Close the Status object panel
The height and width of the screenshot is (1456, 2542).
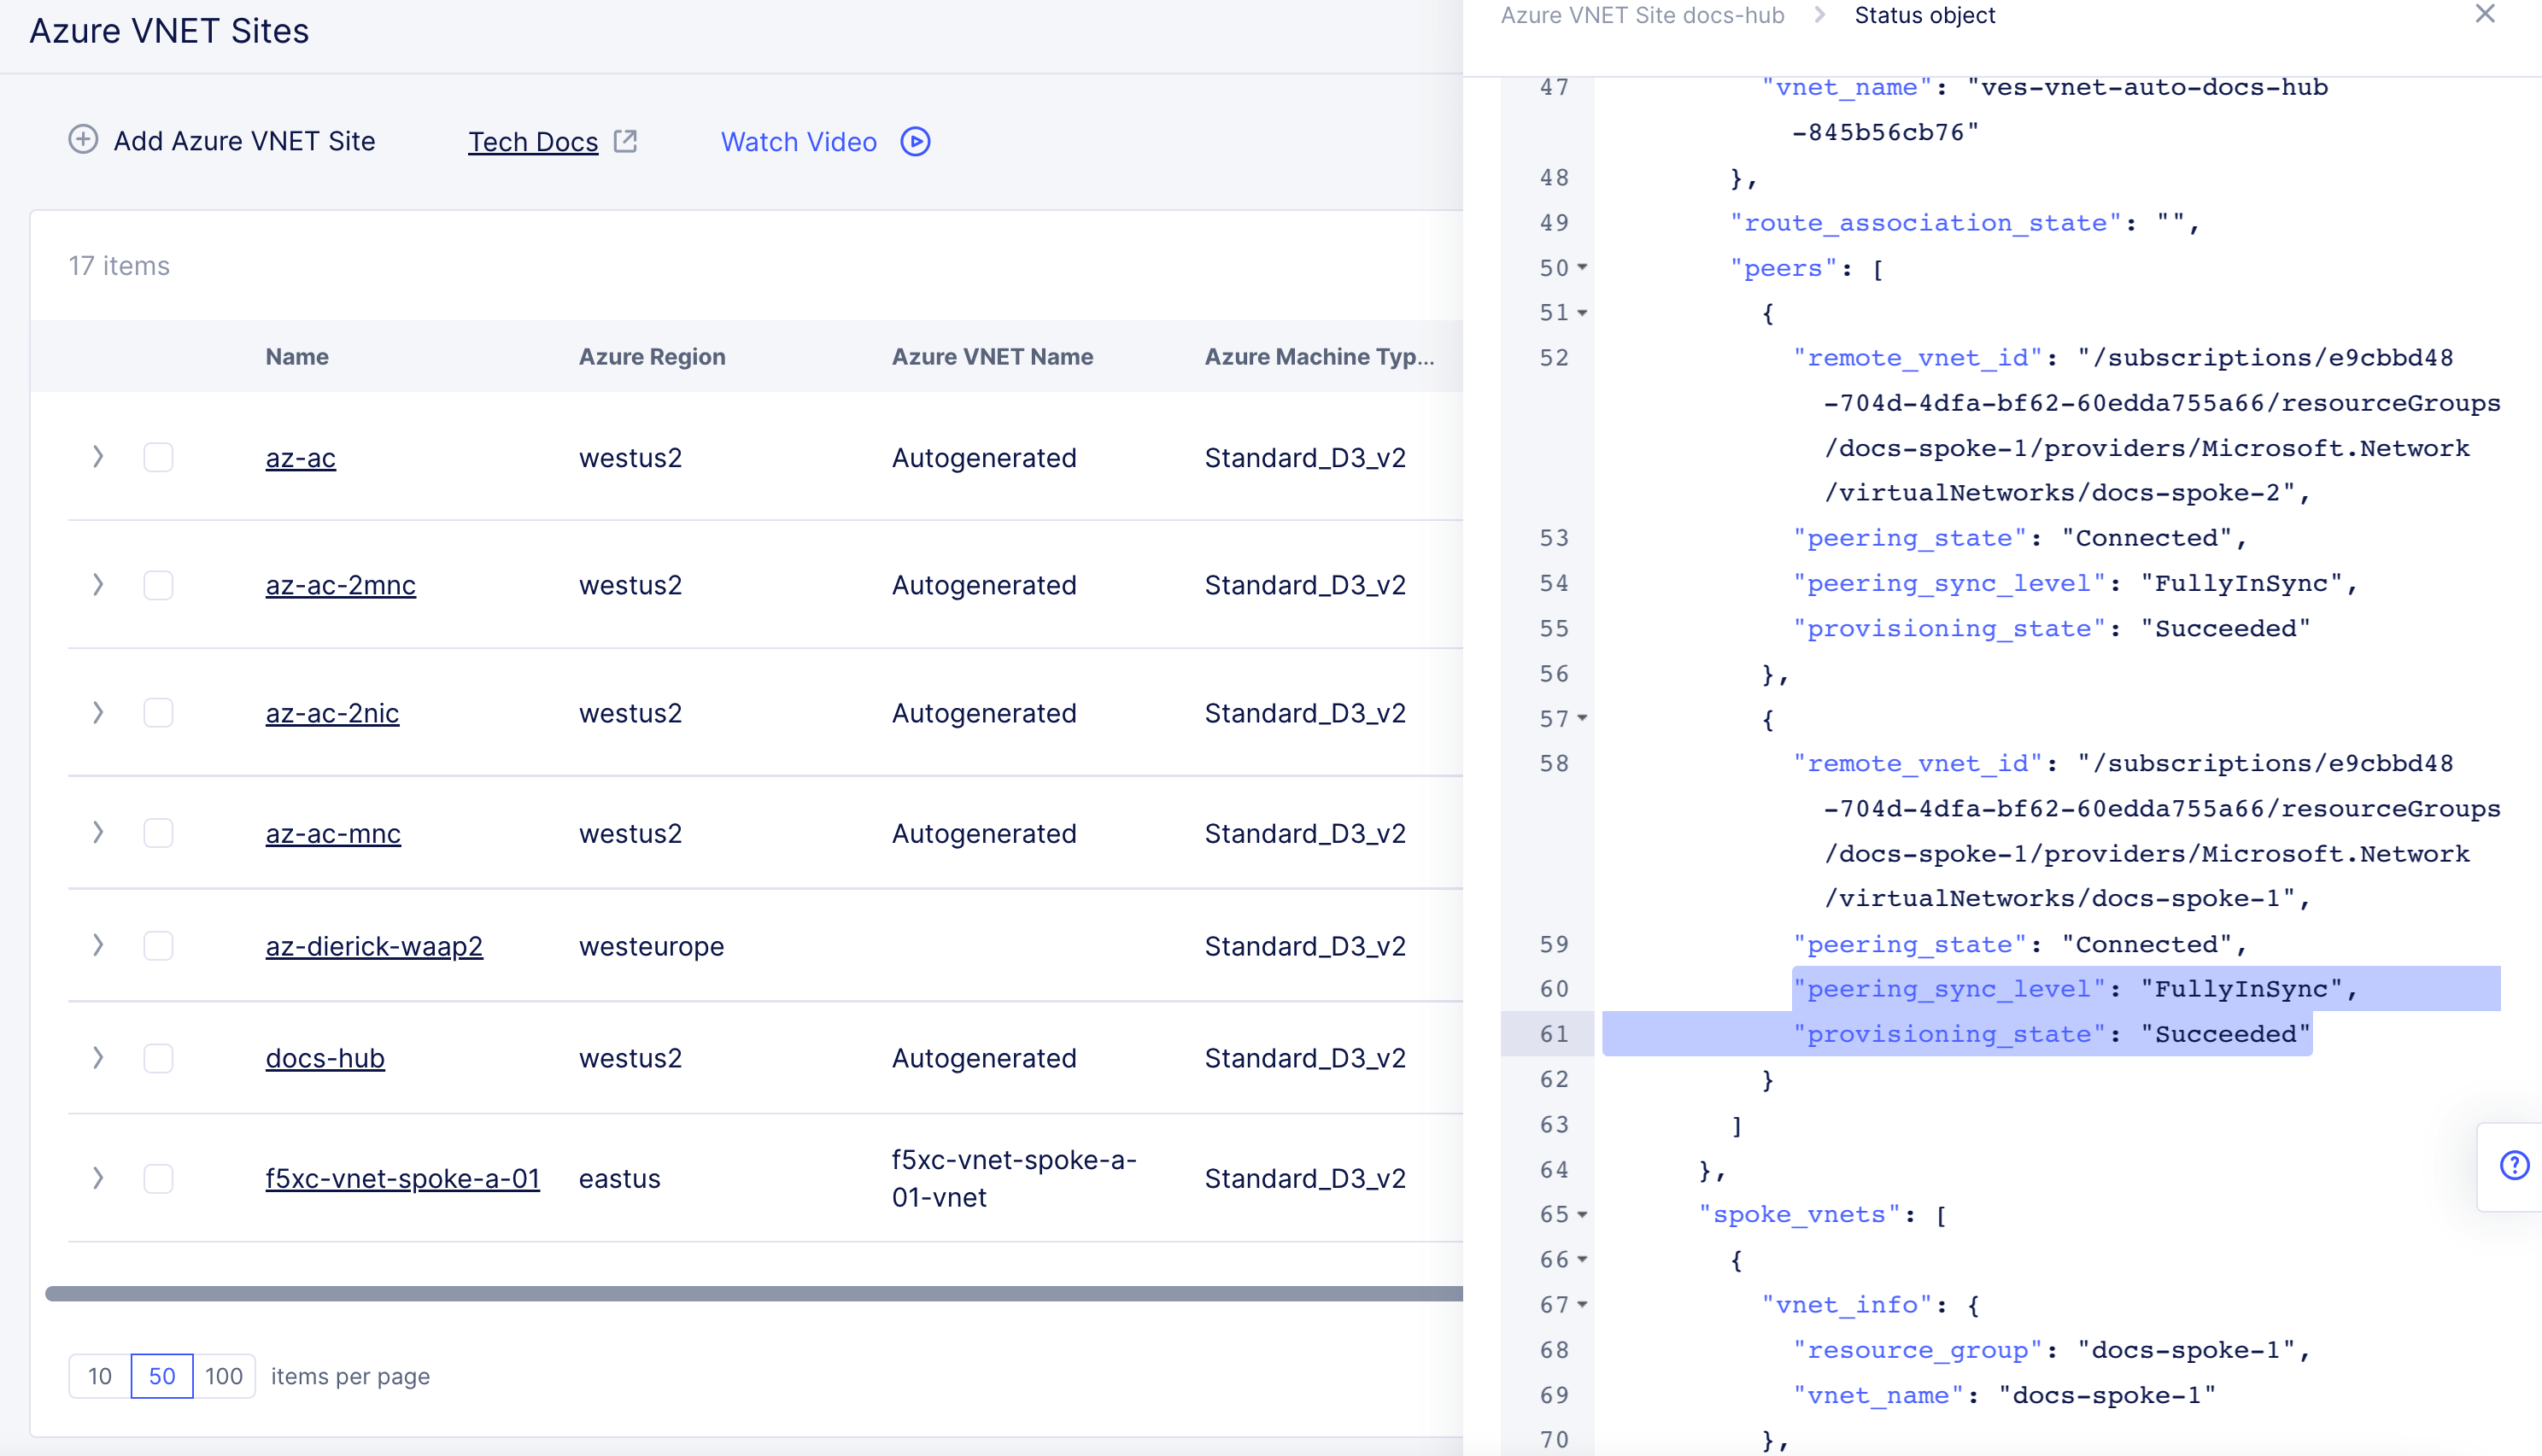tap(2484, 14)
